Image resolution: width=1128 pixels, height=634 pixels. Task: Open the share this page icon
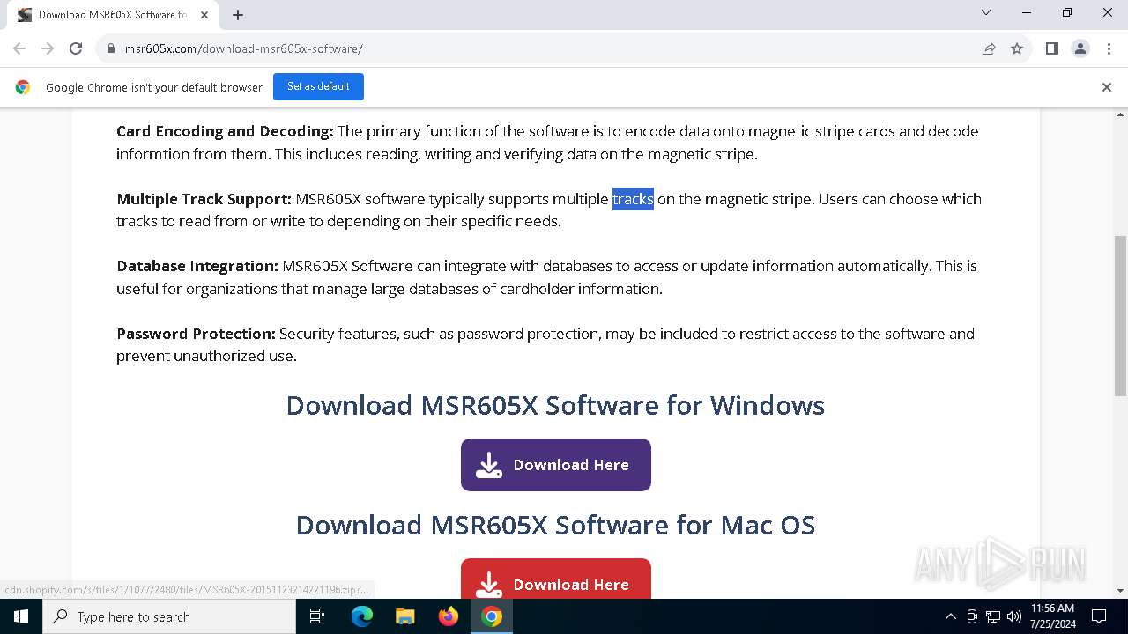[x=989, y=48]
